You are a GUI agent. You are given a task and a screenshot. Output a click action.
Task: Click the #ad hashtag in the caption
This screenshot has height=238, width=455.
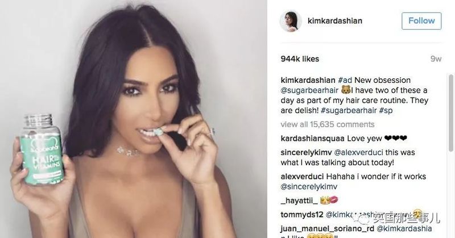345,80
